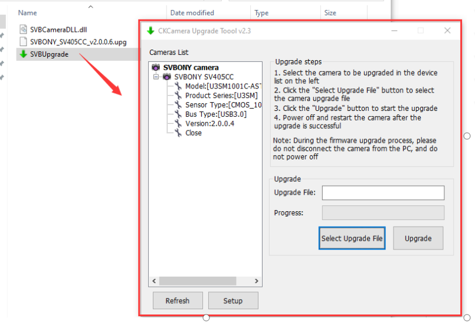This screenshot has width=475, height=331.
Task: Click the SVBCameraDLL.dll file icon
Action: coord(24,30)
